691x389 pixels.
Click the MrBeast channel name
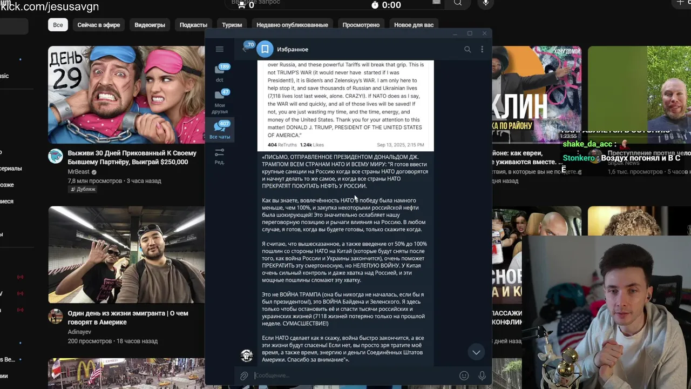78,171
